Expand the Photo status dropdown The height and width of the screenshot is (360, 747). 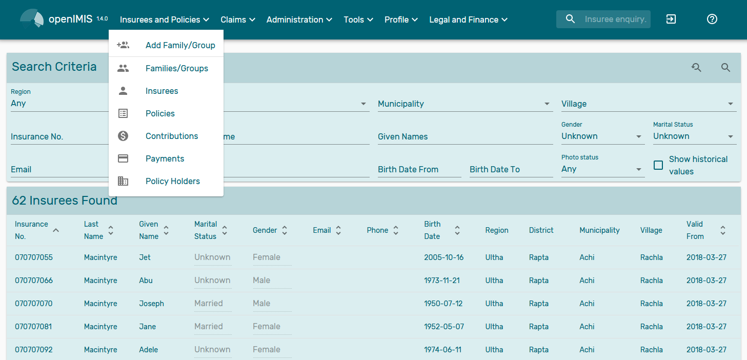pyautogui.click(x=639, y=169)
